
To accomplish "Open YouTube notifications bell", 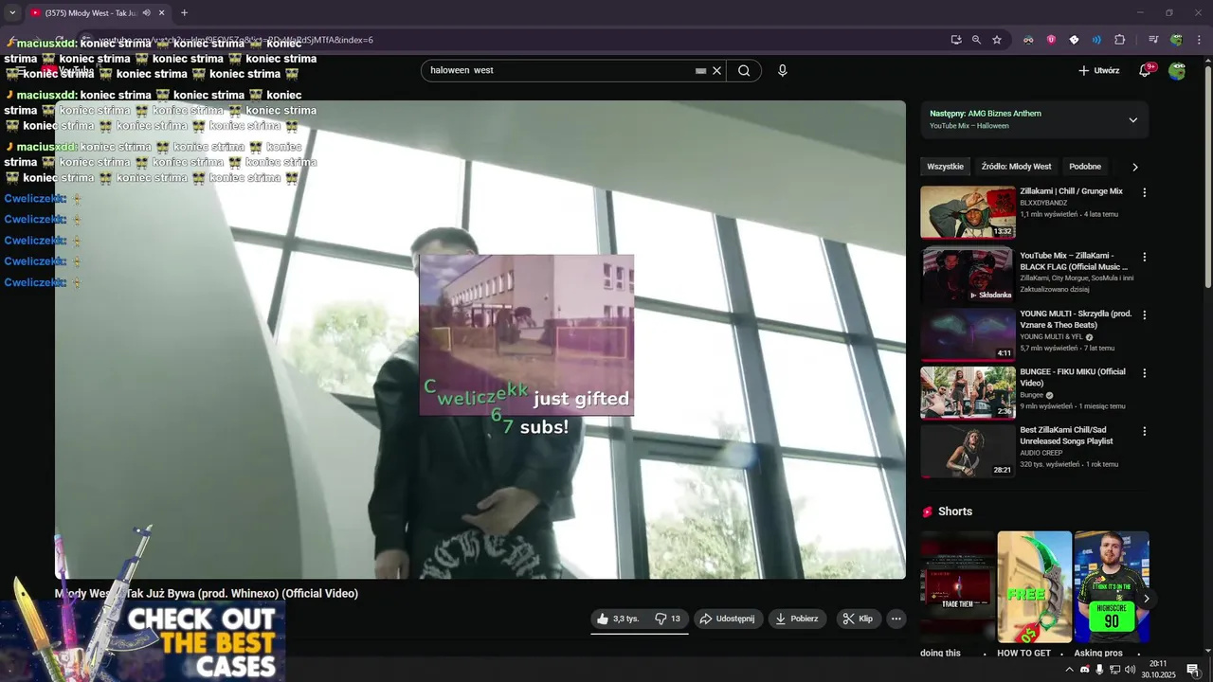I will coord(1145,70).
